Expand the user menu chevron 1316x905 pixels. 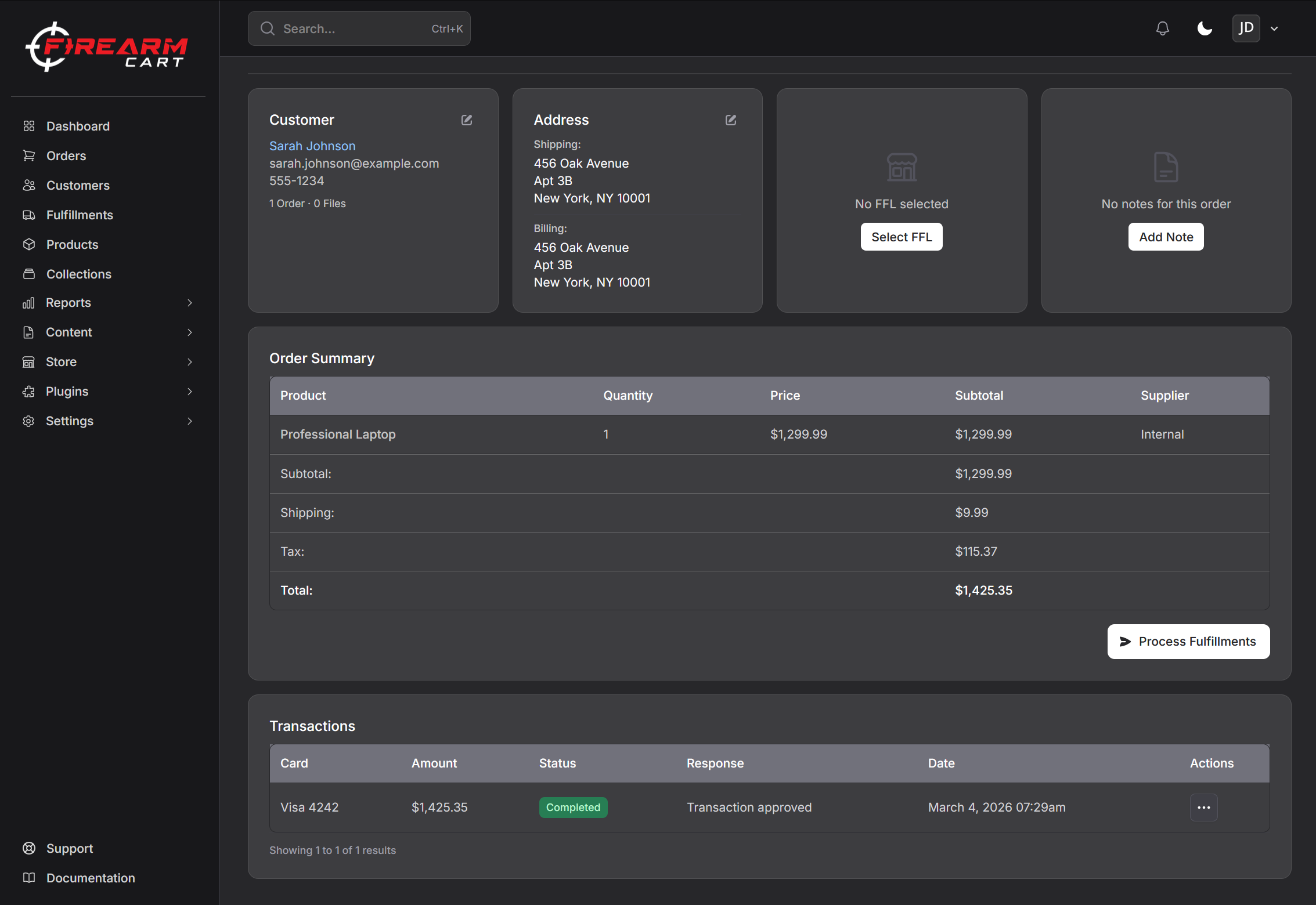1274,28
